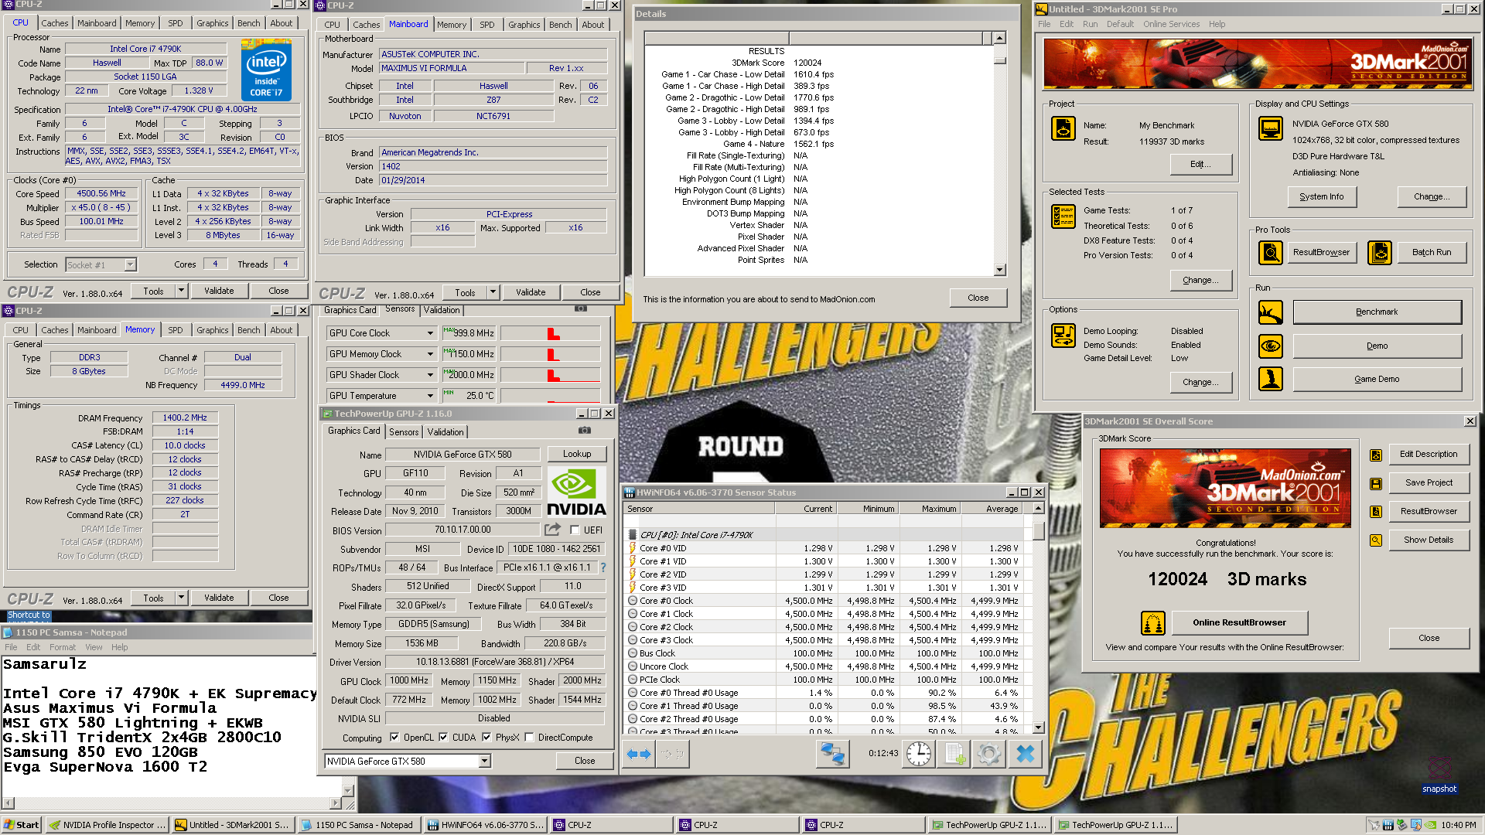1485x835 pixels.
Task: Click the 3DMark game demo joystick icon
Action: pos(1270,379)
